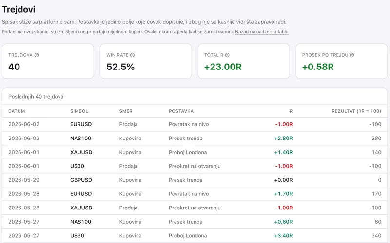
Task: Select US30 in the 2026-06-01 row
Action: (x=77, y=166)
